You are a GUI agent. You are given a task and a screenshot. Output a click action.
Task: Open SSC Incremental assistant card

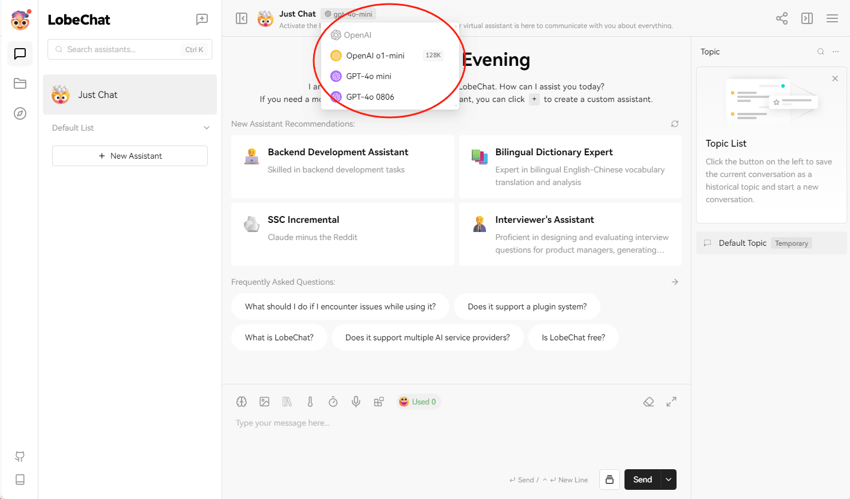click(x=343, y=234)
